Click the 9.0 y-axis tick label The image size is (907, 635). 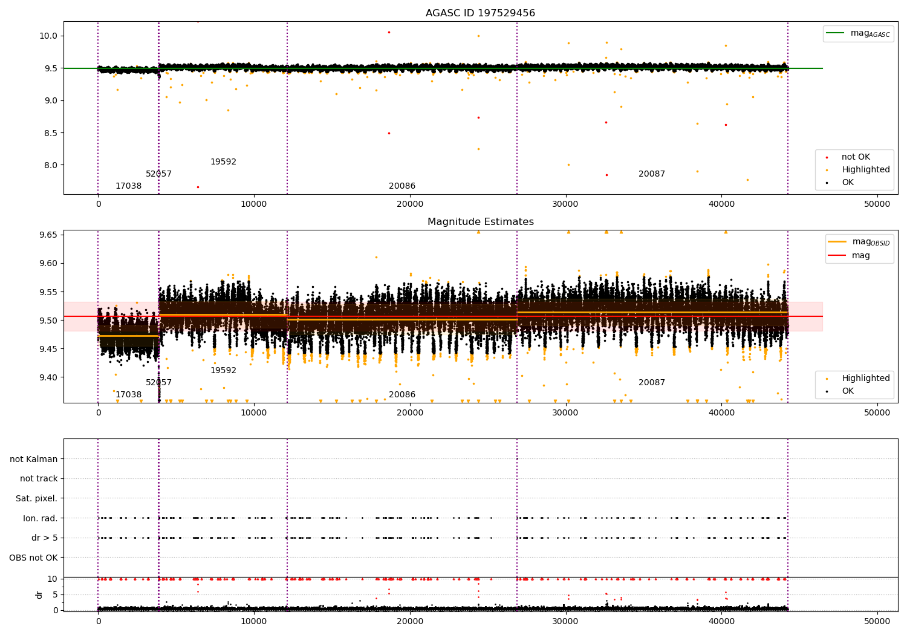[x=51, y=100]
